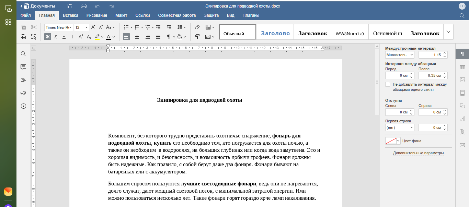The width and height of the screenshot is (469, 207).
Task: Click the clear formatting eraser icon
Action: [197, 27]
